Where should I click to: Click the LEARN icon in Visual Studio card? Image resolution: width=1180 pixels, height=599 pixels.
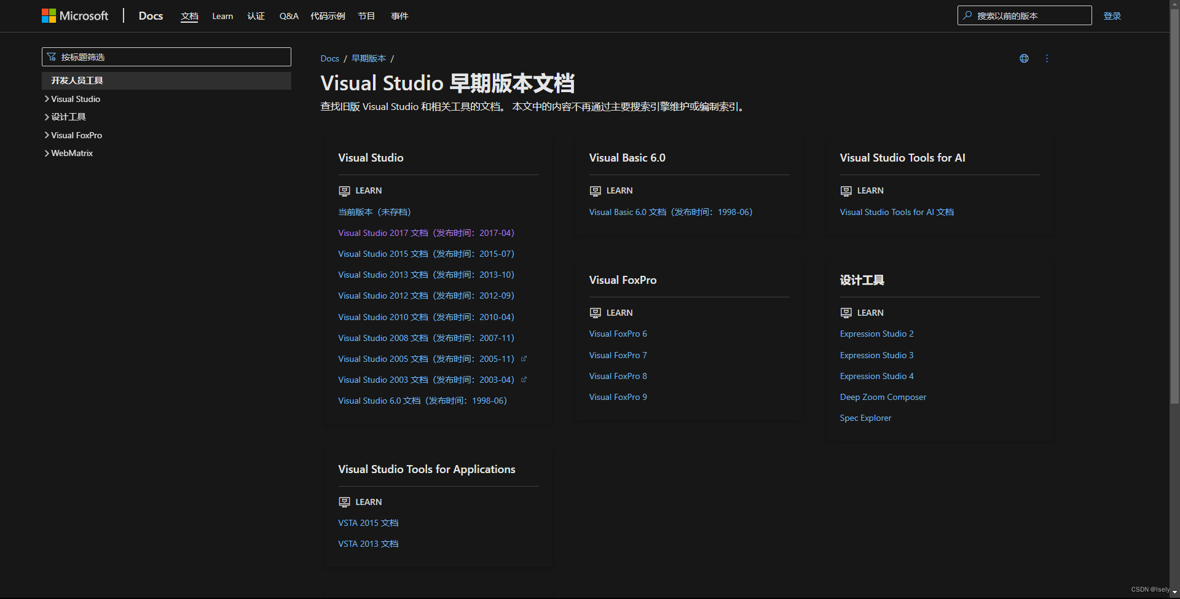(344, 191)
